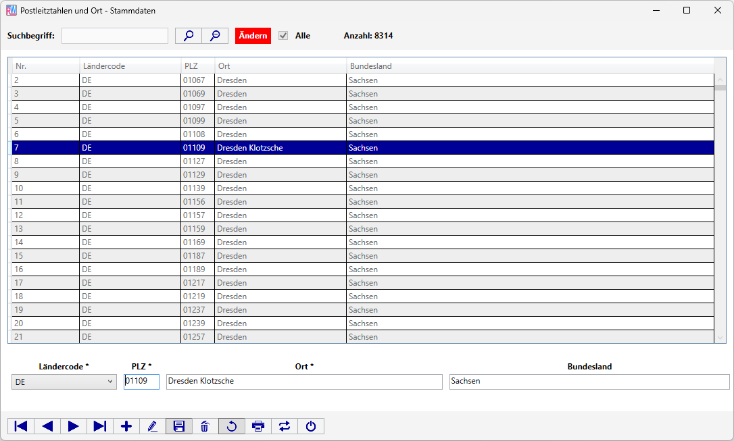Select the row with PLZ 01237
Screen dimensions: 734x441
(x=363, y=310)
